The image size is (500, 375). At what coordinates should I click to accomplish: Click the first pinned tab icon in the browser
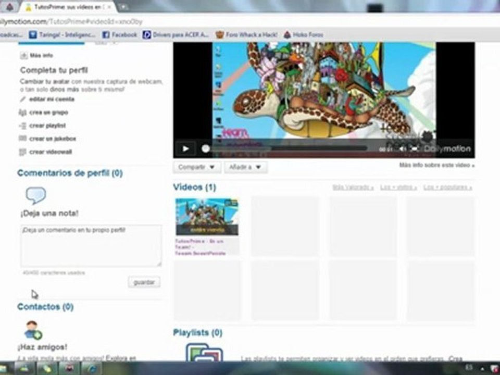(9, 7)
